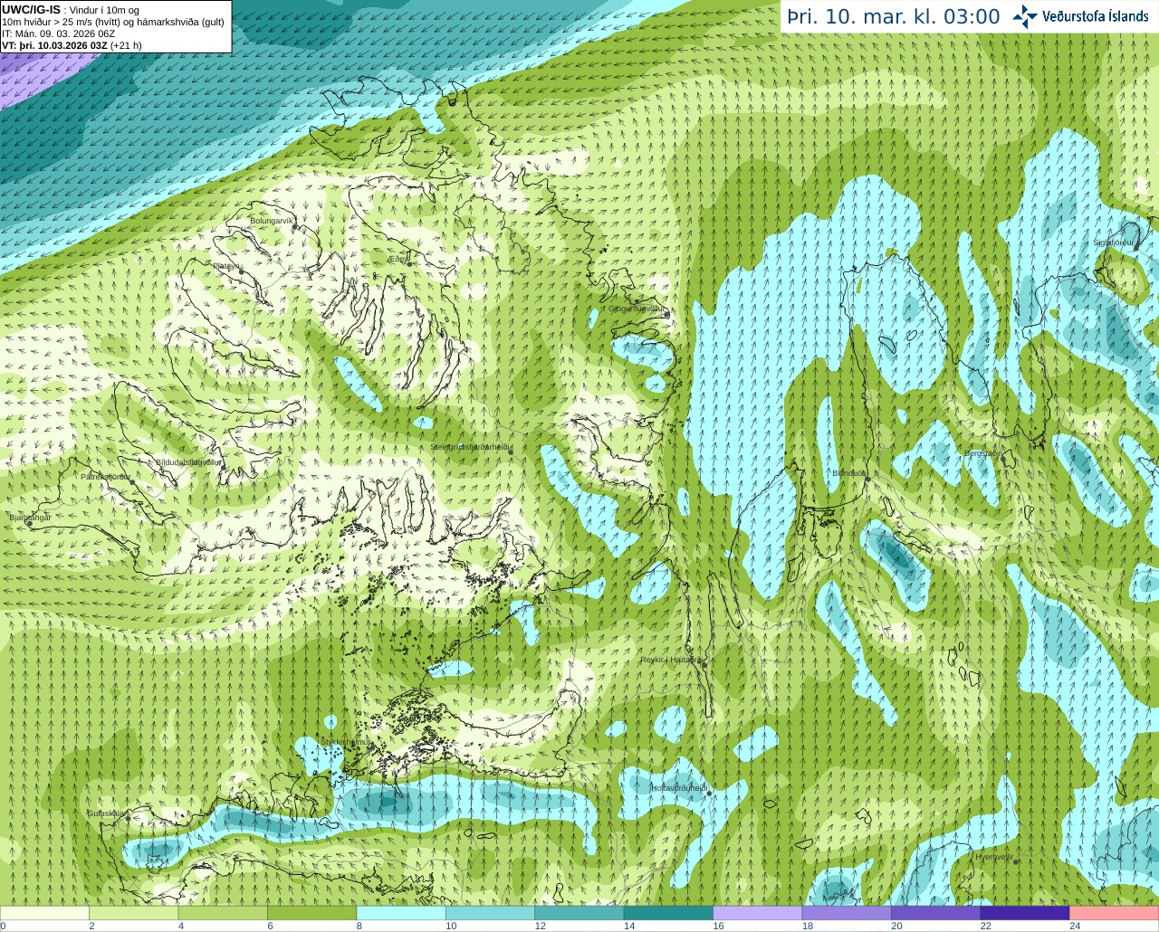This screenshot has height=932, width=1159.
Task: Click the Patreksfjörður station label
Action: [x=105, y=476]
